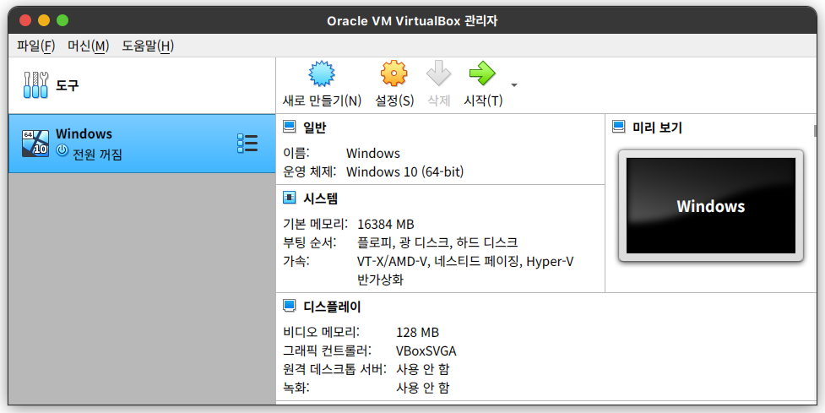The image size is (825, 413).
Task: Click the Windows 10 (64-bit) value
Action: 405,171
